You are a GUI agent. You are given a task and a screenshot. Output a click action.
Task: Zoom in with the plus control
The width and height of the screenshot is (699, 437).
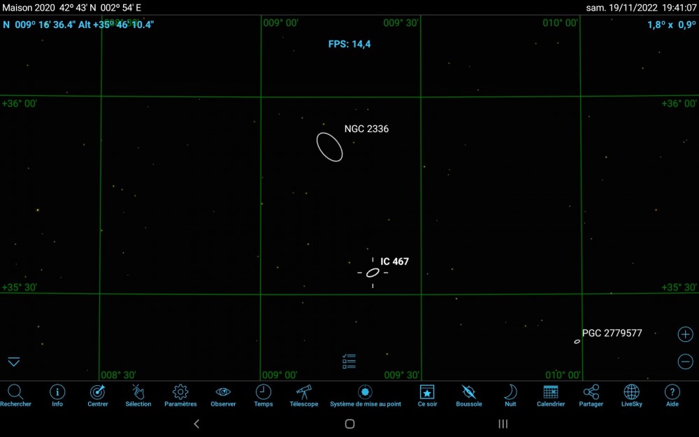(685, 334)
